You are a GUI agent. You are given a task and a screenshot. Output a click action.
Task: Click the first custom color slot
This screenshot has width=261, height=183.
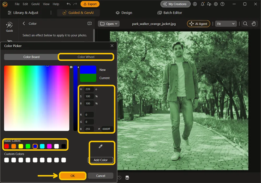(x=7, y=160)
